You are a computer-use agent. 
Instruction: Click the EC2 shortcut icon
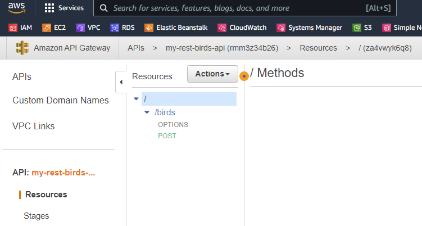47,28
